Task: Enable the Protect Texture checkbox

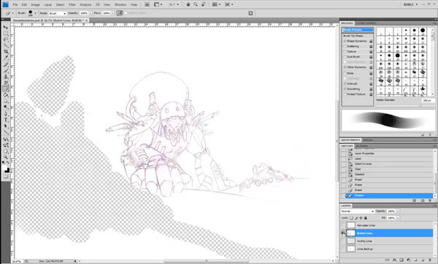Action: click(345, 94)
